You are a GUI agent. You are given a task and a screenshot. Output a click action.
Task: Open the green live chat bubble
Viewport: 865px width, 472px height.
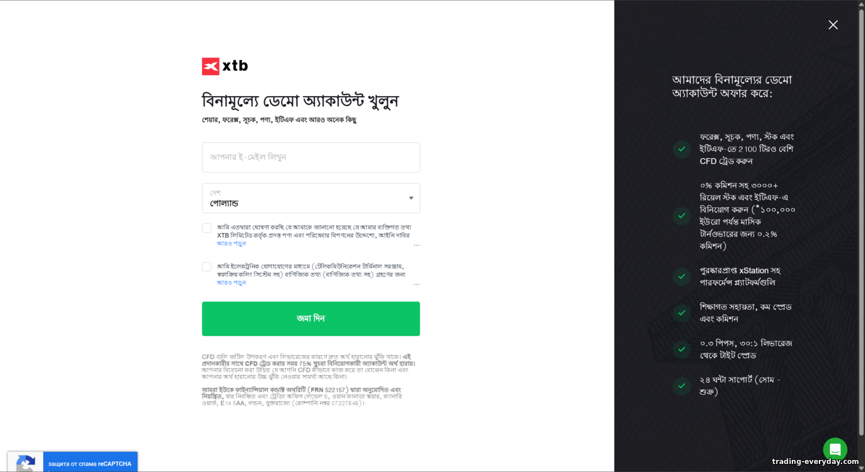click(x=834, y=450)
